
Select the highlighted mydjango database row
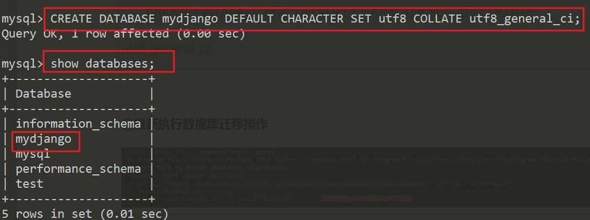pyautogui.click(x=43, y=139)
